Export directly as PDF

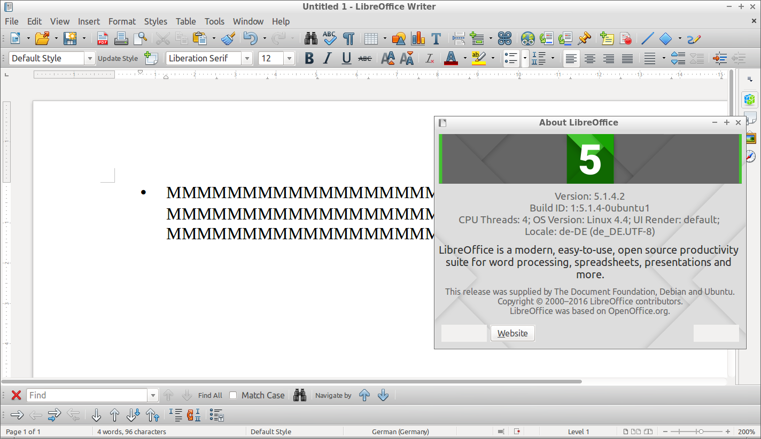tap(103, 38)
